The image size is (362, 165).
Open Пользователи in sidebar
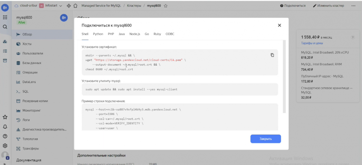pyautogui.click(x=42, y=53)
